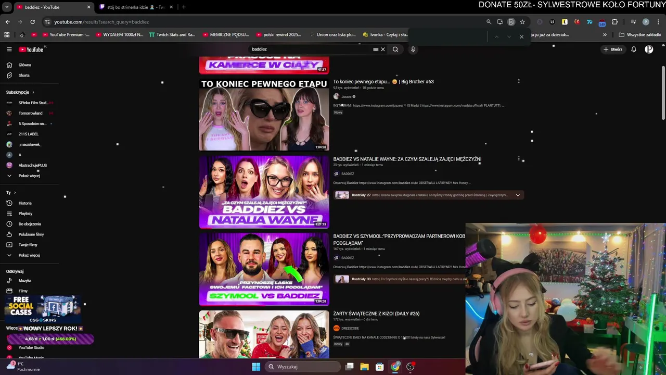Click the YouTube search input field
Image resolution: width=666 pixels, height=375 pixels.
tap(311, 49)
